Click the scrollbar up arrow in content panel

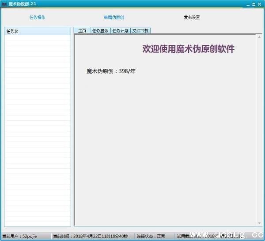[x=259, y=38]
